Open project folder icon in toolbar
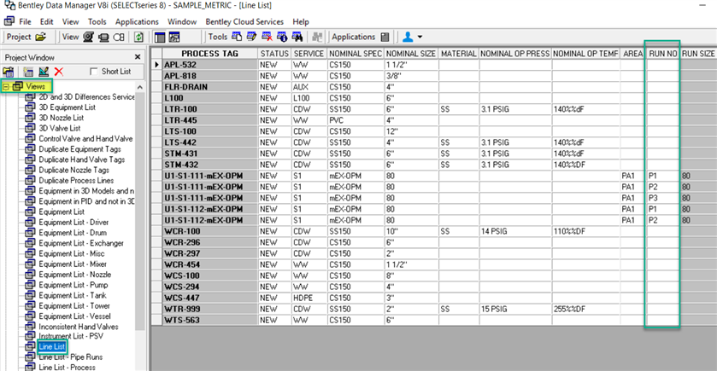717x371 pixels. (x=41, y=37)
